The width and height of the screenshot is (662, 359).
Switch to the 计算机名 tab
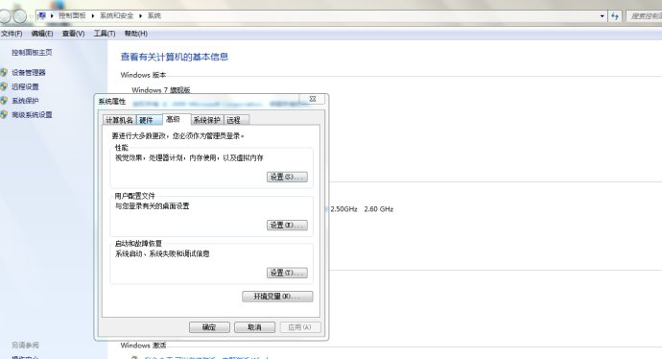pos(120,120)
